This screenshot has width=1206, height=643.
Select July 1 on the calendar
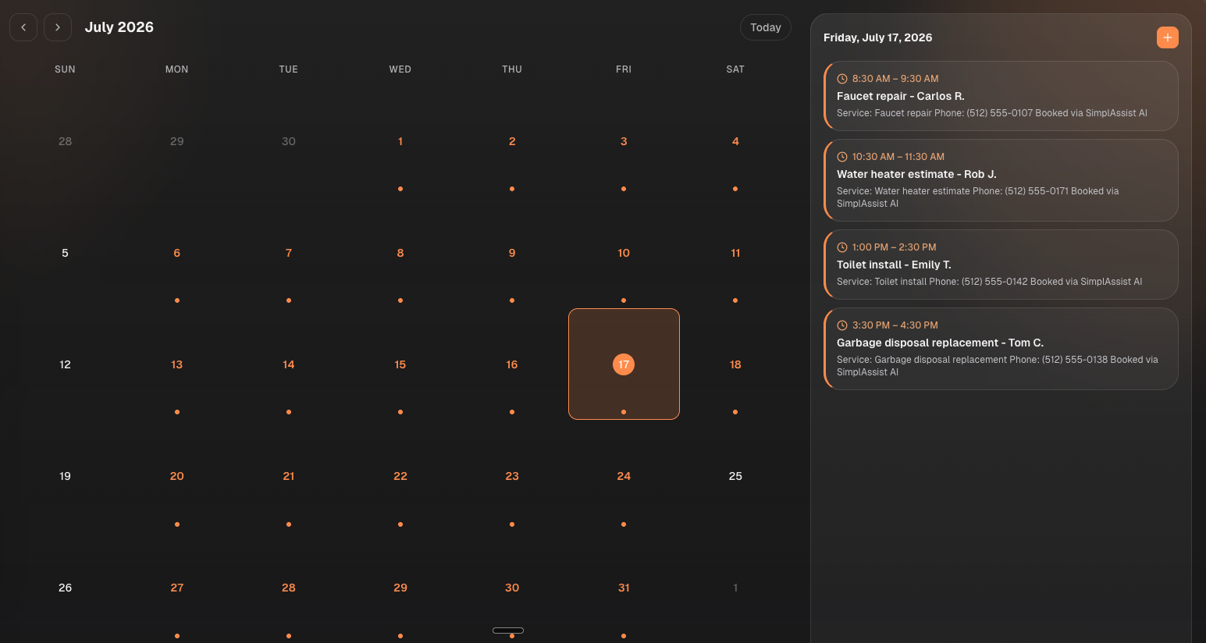click(400, 141)
